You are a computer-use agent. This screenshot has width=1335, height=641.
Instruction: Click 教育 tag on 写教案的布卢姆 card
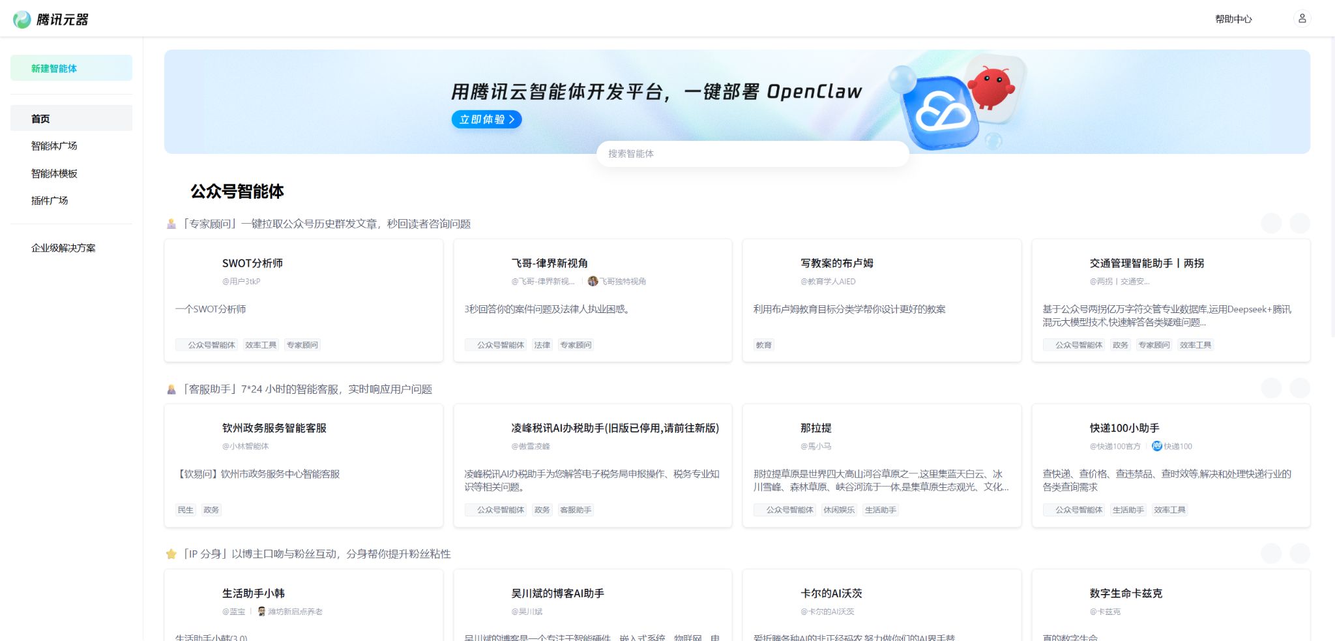tap(764, 345)
